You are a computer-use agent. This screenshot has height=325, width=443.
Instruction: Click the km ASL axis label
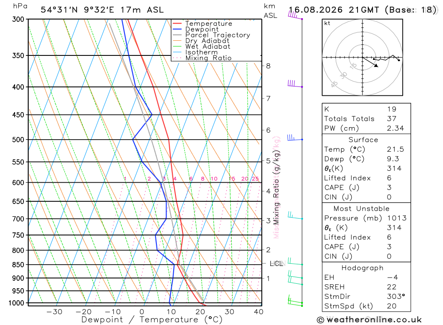coord(270,11)
